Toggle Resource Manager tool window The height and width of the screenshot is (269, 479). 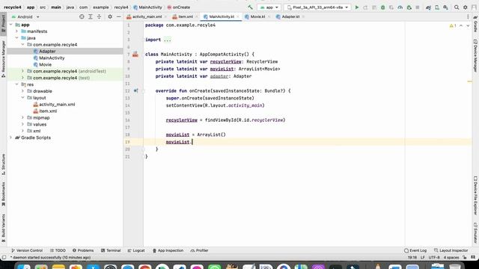tap(3, 58)
